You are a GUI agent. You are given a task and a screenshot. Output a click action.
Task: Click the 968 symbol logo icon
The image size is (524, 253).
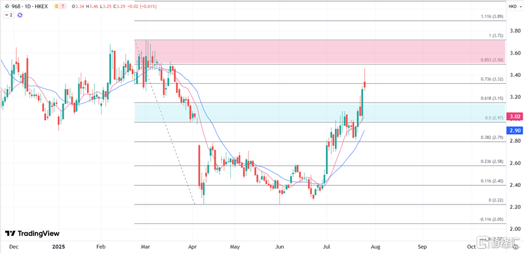coord(7,6)
